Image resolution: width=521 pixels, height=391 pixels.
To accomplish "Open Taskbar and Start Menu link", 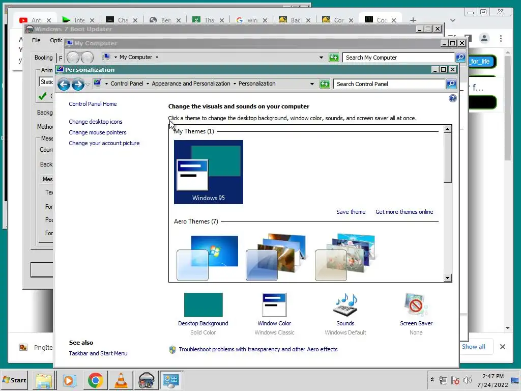I will coord(98,353).
